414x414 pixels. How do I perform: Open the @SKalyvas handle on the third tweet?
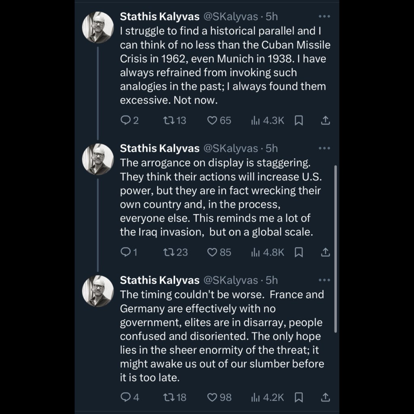[x=230, y=280]
